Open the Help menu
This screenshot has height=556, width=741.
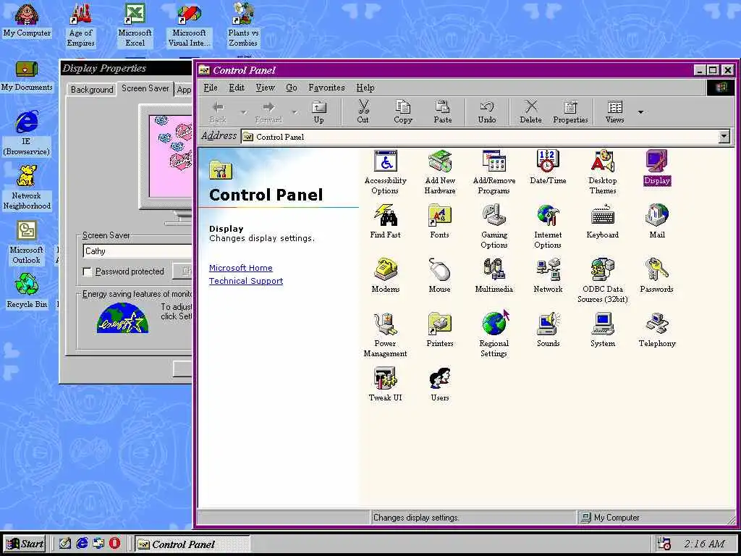coord(365,88)
